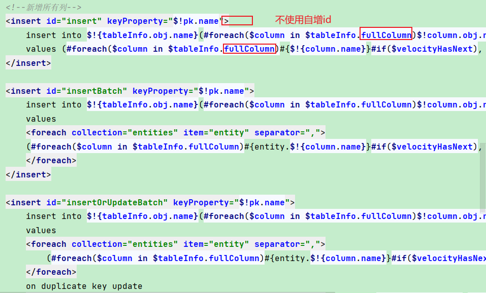Click the closing </insert> tag of insertBatch
This screenshot has height=293, width=486.
pos(28,174)
